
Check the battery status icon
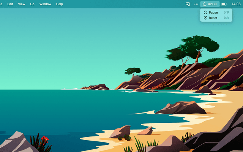point(224,4)
